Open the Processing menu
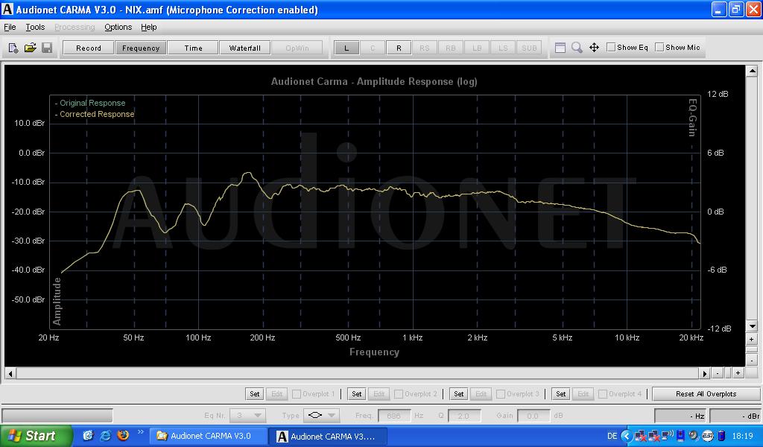This screenshot has width=763, height=447. [x=75, y=28]
